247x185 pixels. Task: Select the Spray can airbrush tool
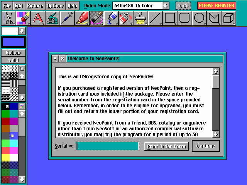point(126,18)
